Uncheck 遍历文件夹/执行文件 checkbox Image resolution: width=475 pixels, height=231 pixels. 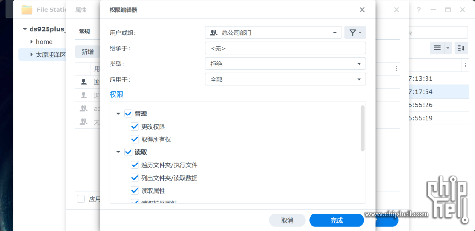134,165
